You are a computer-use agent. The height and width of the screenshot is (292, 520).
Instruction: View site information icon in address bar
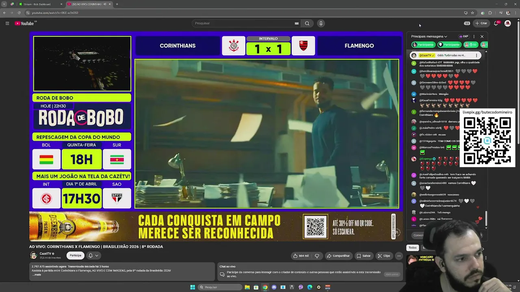(28, 13)
